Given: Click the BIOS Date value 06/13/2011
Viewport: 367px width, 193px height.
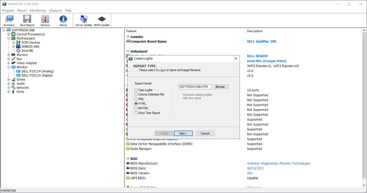Looking at the screenshot, I should coord(256,168).
